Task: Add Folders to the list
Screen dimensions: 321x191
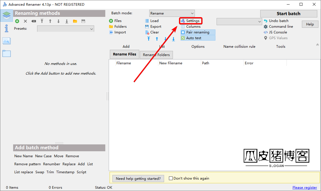Action: (x=118, y=27)
